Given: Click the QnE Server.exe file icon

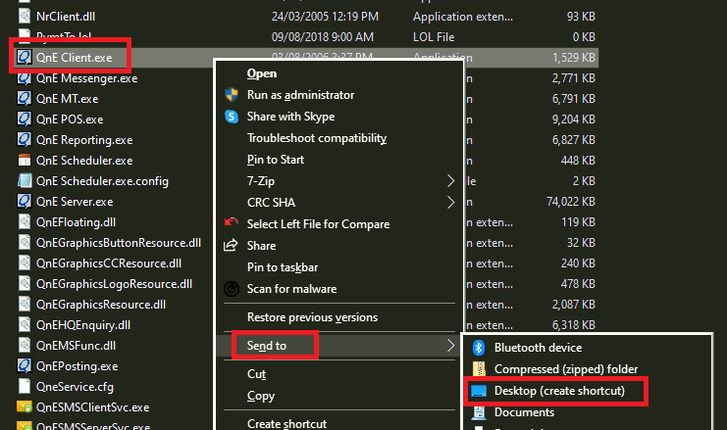Looking at the screenshot, I should pyautogui.click(x=25, y=202).
